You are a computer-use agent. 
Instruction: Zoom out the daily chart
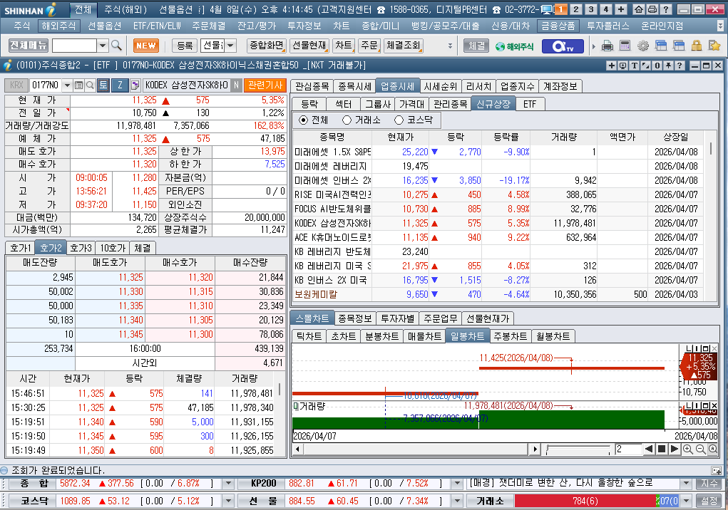(700, 449)
